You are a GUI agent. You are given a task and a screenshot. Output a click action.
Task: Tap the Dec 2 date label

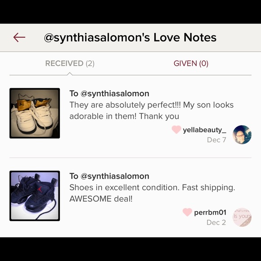(x=216, y=222)
